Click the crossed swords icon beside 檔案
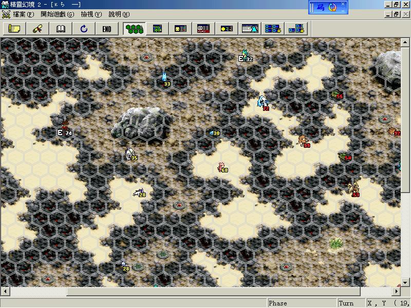 [6, 14]
